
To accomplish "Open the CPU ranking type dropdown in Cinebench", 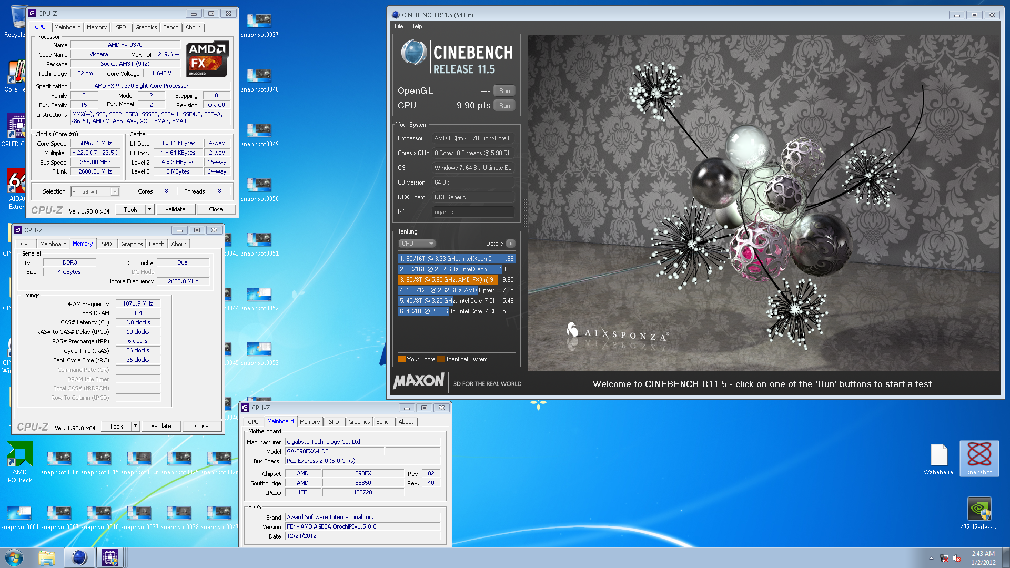I will click(x=417, y=244).
